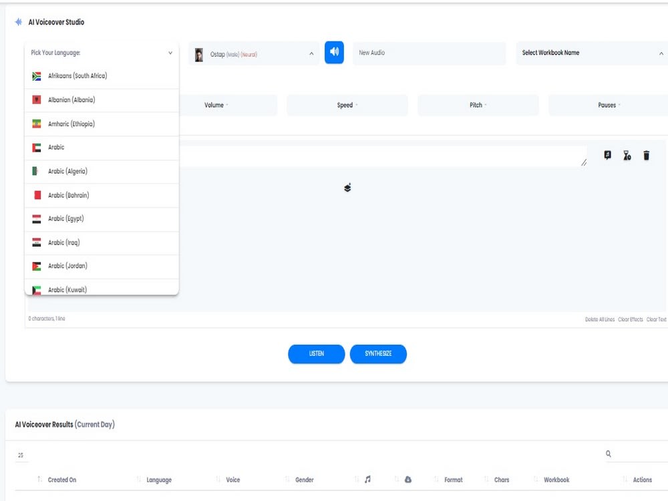
Task: Click the search magnifier in results table
Action: click(x=609, y=454)
